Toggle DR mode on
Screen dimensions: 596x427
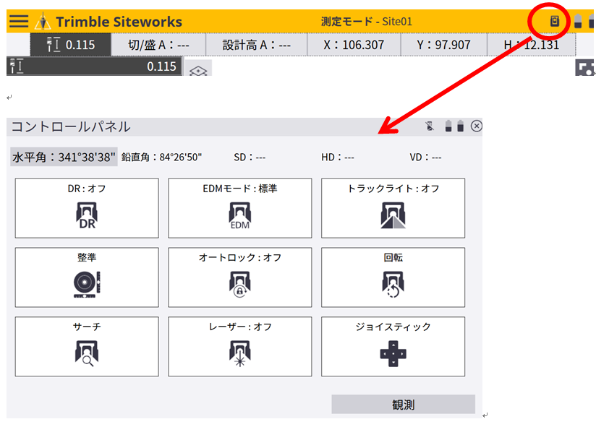click(87, 208)
